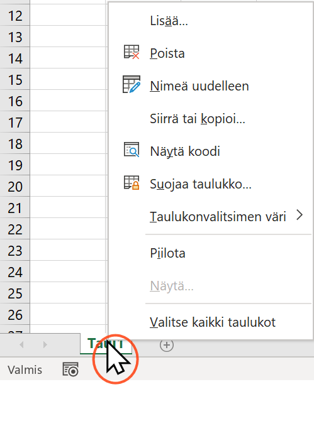Screen dimensions: 314x443
Task: Click the macro record icon in status bar
Action: (70, 369)
